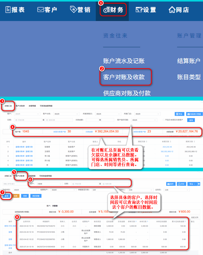Expand the 业务员 dropdown
This screenshot has height=255, width=203.
coord(177,190)
